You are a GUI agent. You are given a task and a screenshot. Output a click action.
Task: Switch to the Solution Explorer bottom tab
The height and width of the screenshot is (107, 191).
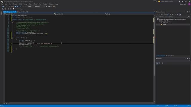point(161,56)
